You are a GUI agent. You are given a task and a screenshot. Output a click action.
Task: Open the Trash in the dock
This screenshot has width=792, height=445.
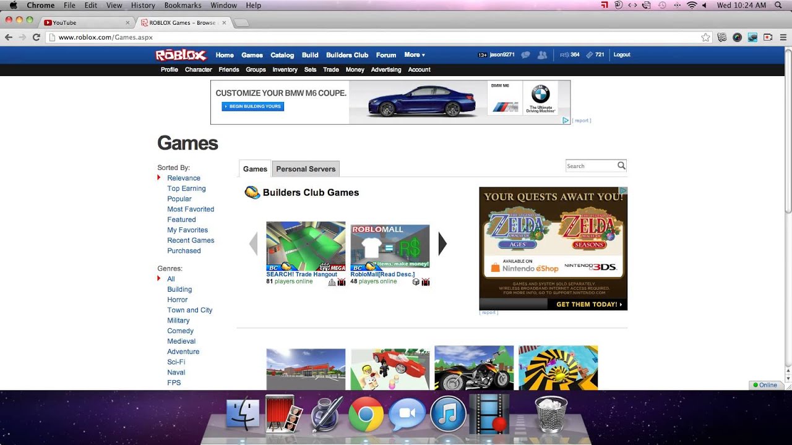551,413
